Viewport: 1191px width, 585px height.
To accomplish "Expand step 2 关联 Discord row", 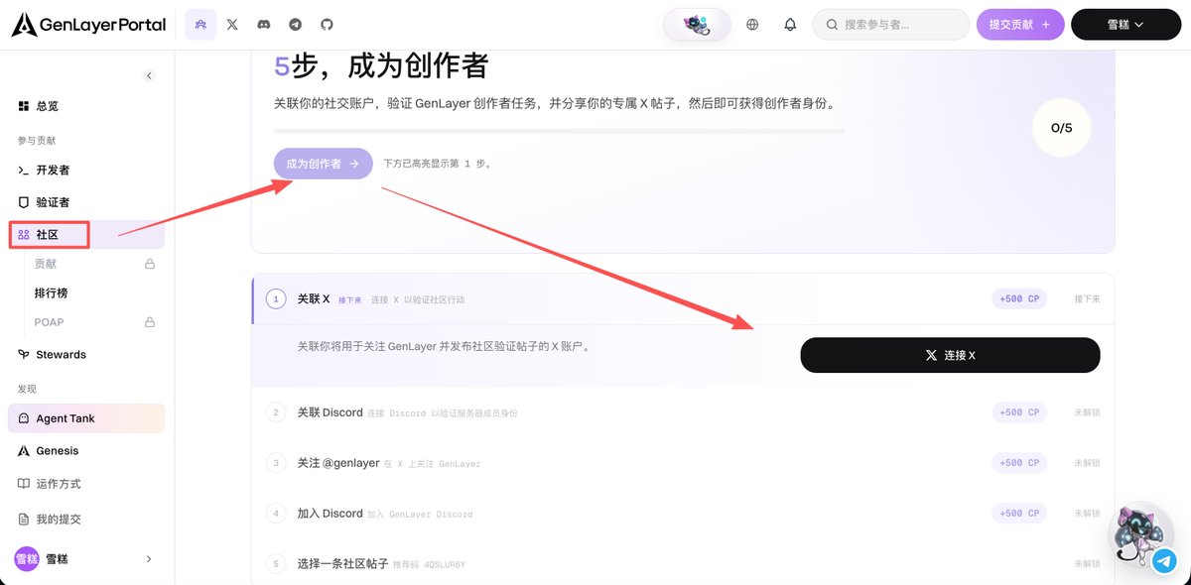I will point(683,412).
